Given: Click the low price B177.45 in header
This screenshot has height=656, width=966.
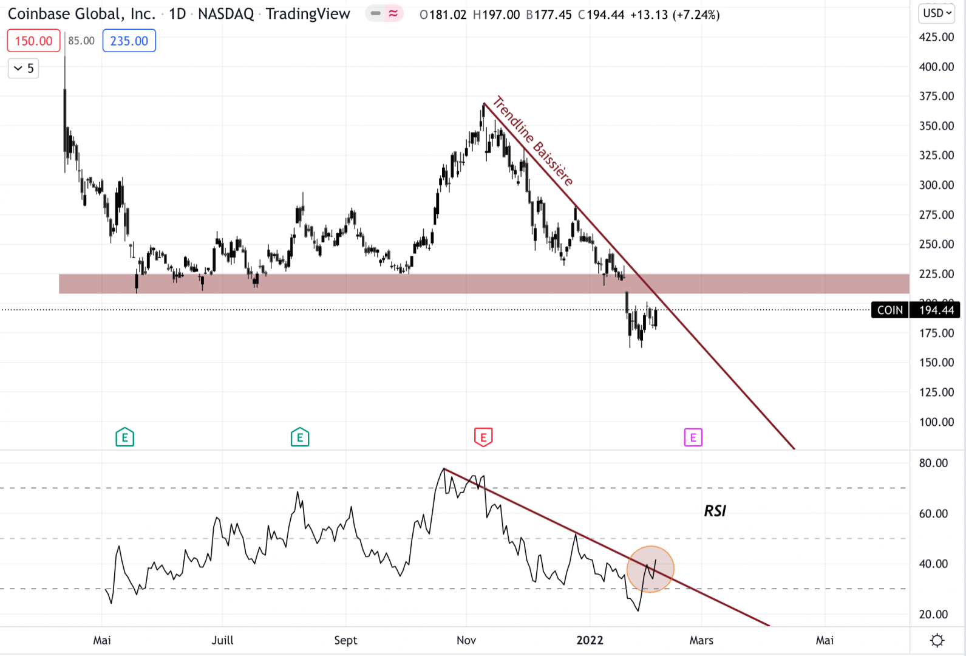Looking at the screenshot, I should tap(549, 15).
